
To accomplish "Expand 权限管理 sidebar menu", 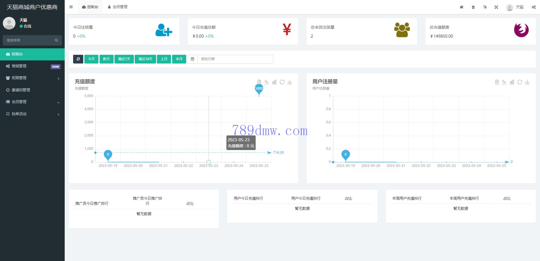I will click(x=32, y=78).
